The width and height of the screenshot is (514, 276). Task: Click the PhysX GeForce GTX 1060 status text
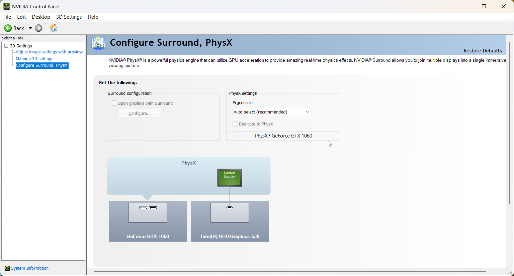(283, 136)
